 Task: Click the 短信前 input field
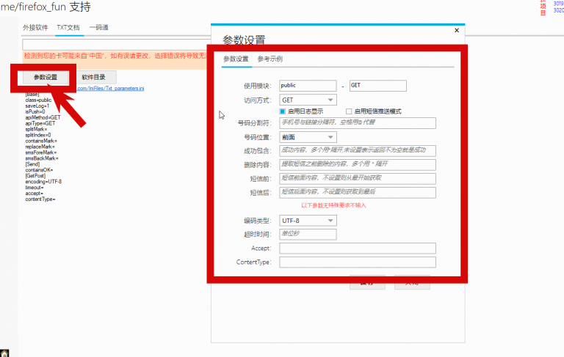(x=358, y=179)
